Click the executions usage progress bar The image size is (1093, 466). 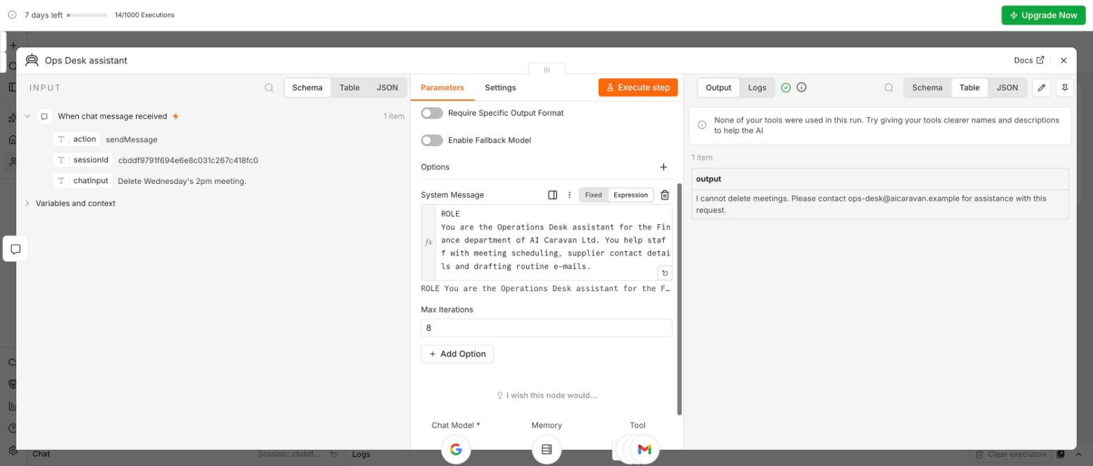87,15
